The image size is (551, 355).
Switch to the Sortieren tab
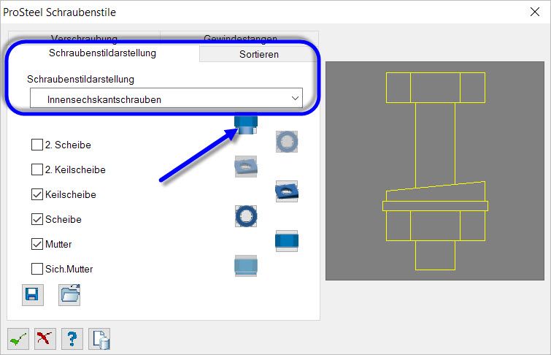[259, 55]
